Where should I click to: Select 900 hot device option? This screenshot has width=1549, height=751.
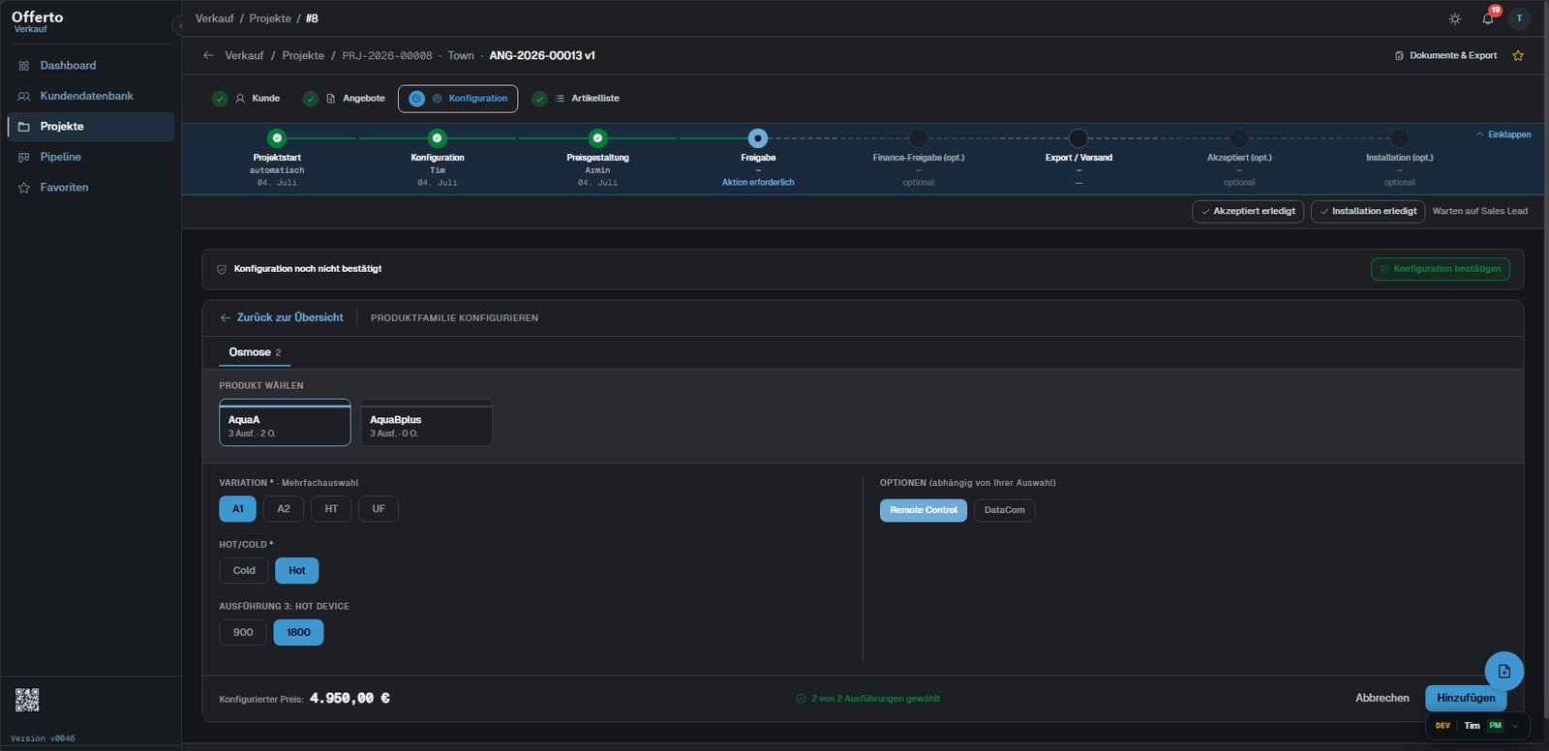[x=243, y=633]
